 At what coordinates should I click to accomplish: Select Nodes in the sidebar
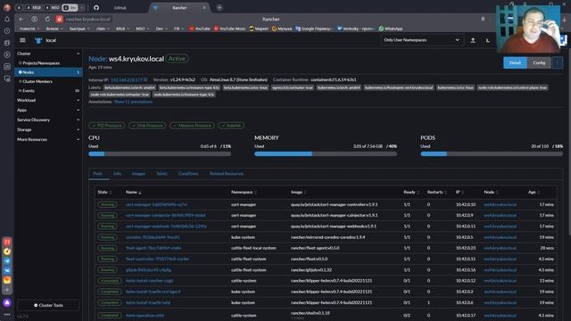[x=48, y=72]
